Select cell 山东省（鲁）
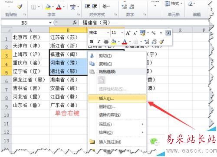This screenshot has height=157, width=217. (30, 105)
